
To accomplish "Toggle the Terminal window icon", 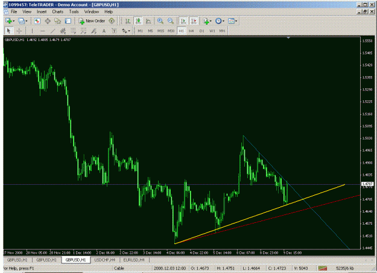I will [x=68, y=21].
